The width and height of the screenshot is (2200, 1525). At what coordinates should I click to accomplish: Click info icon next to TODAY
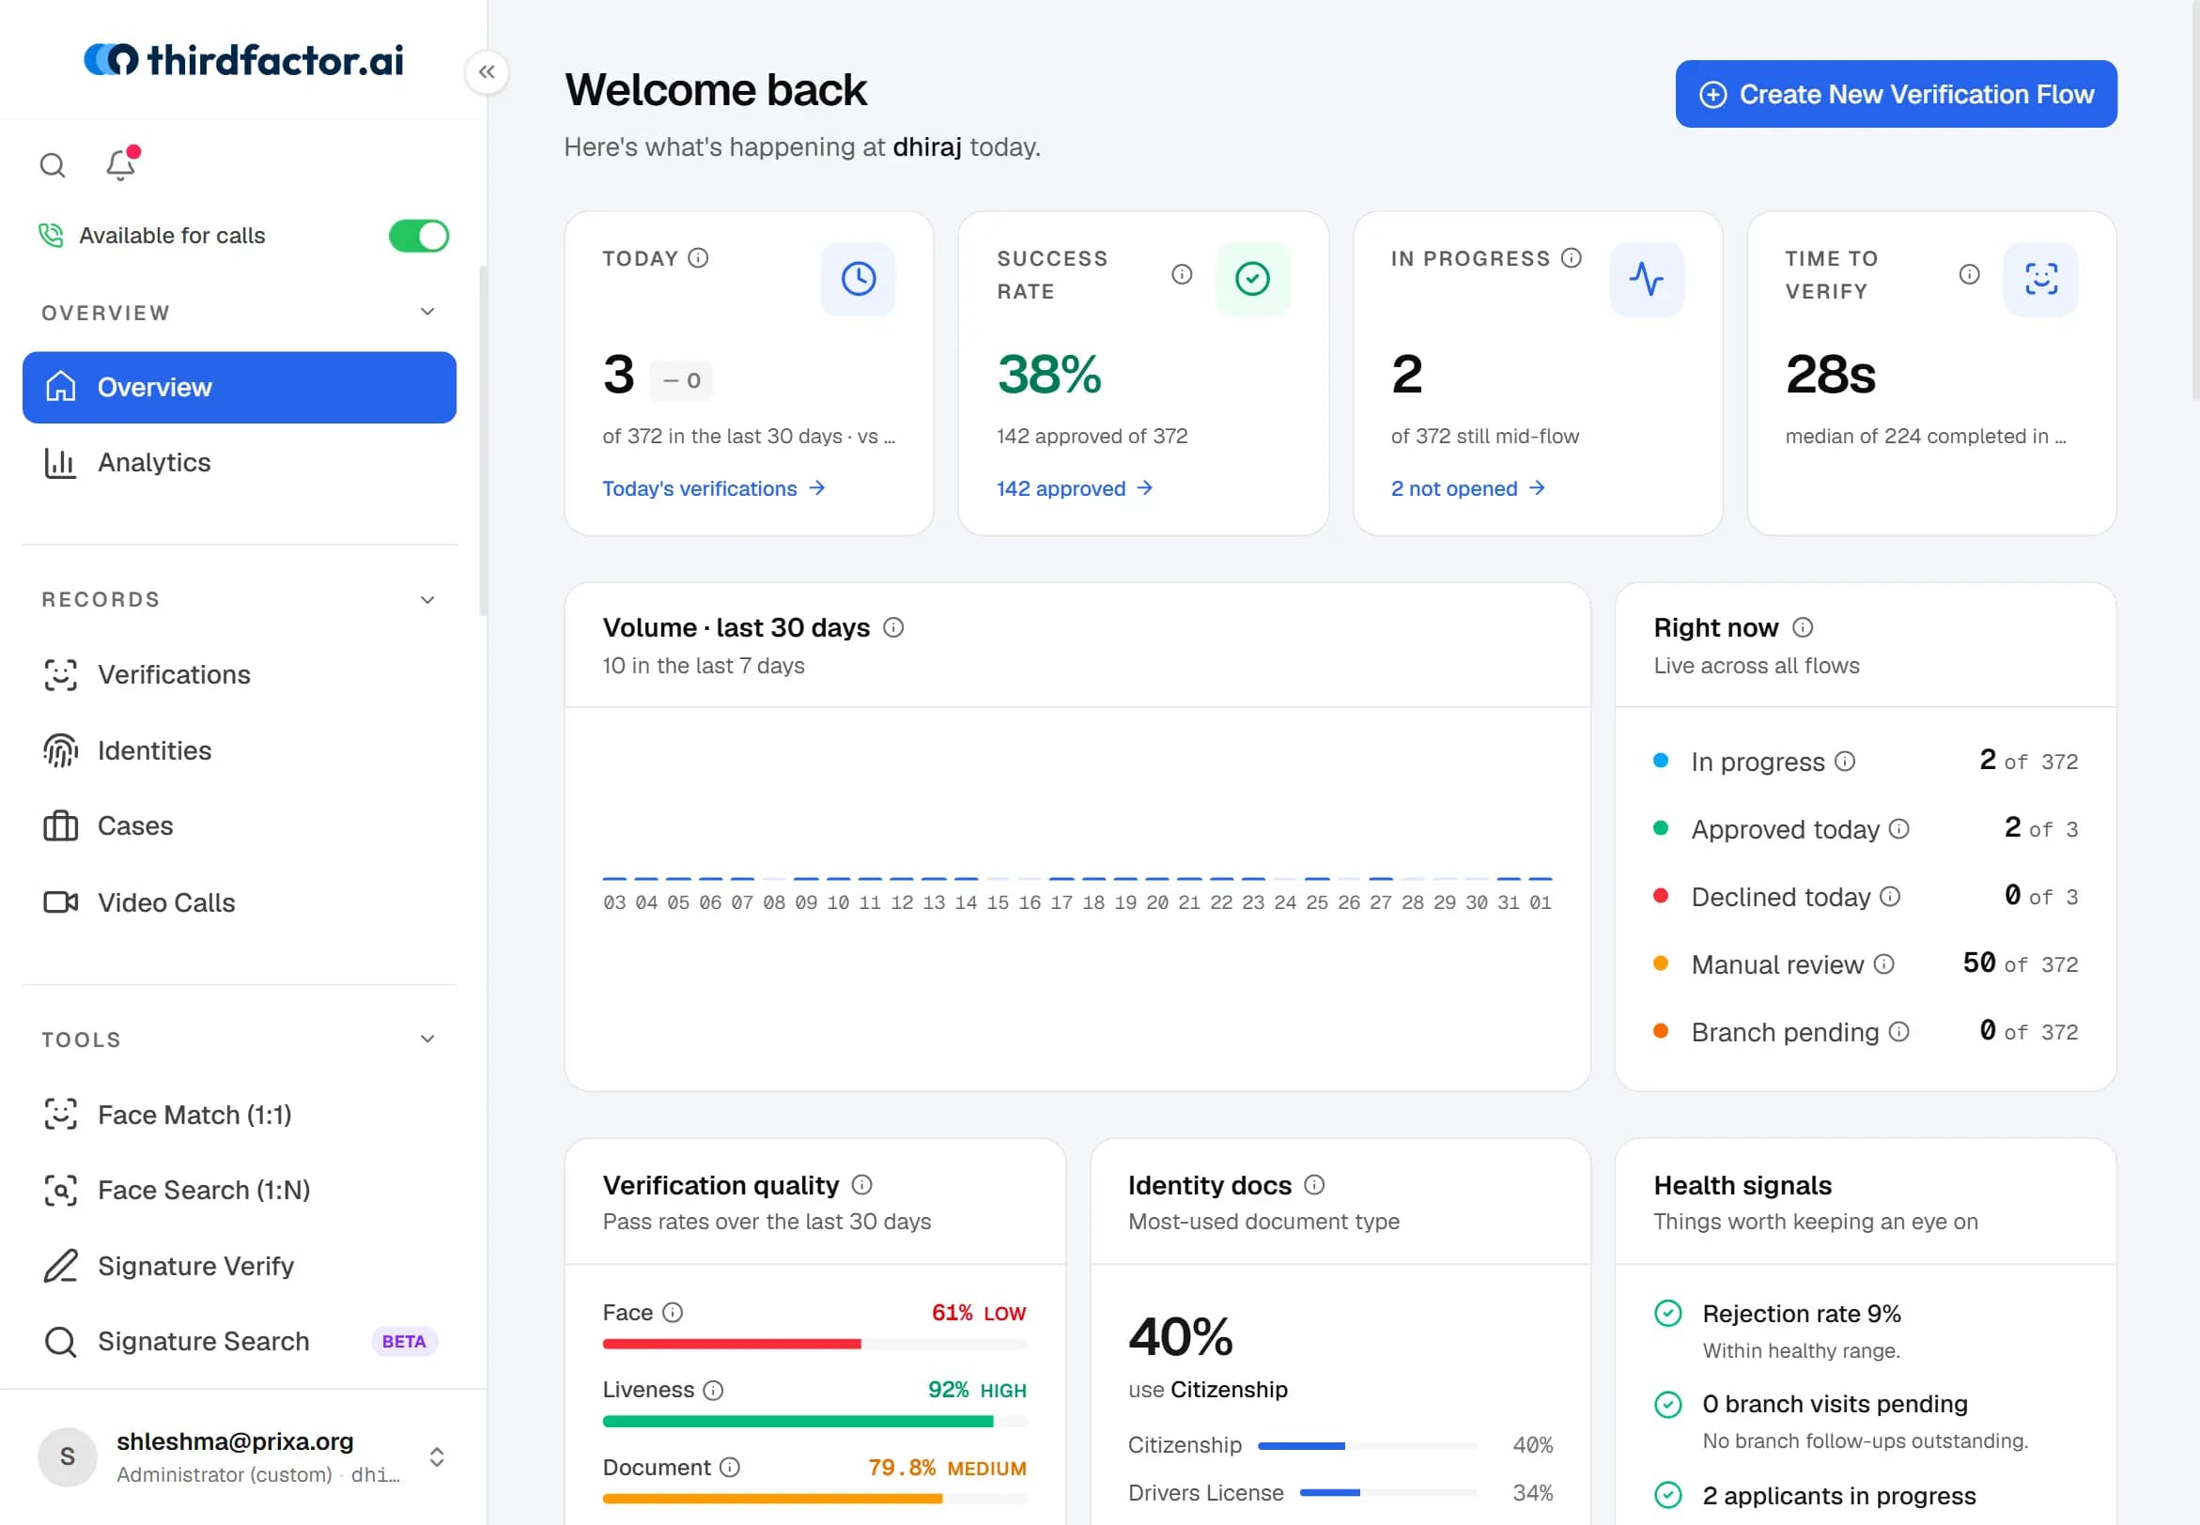(699, 258)
